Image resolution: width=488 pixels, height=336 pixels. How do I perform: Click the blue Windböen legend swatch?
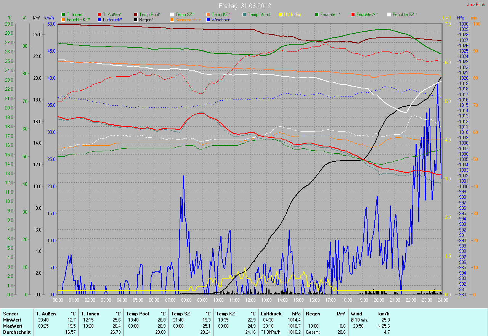click(208, 19)
